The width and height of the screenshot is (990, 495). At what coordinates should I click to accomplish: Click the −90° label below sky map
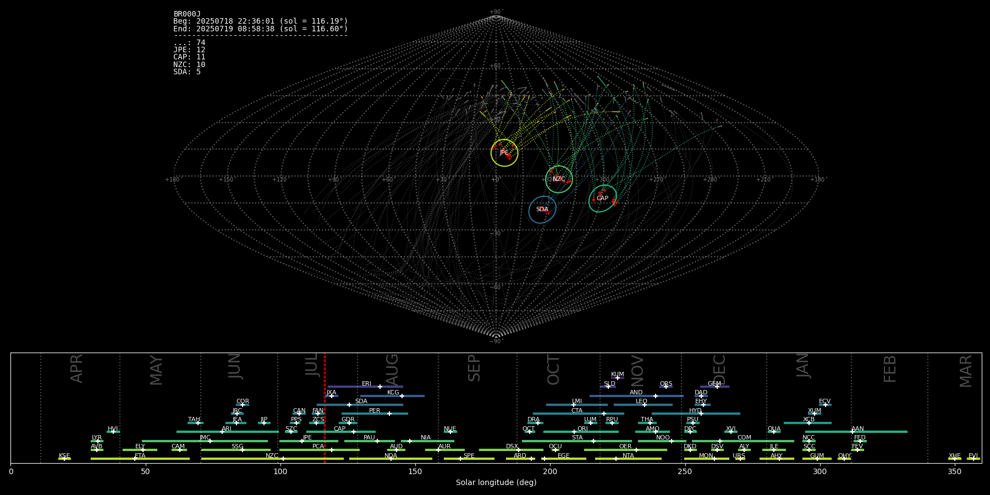click(x=496, y=342)
